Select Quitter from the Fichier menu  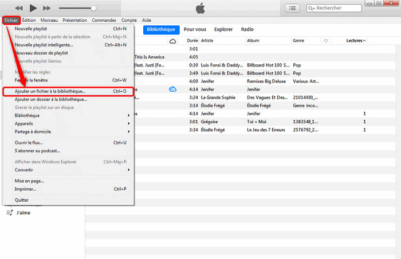tap(68, 200)
